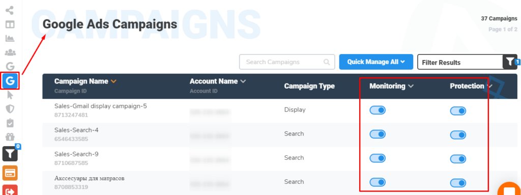This screenshot has height=195, width=521.
Task: Sort by Account Name chevron
Action: [243, 81]
